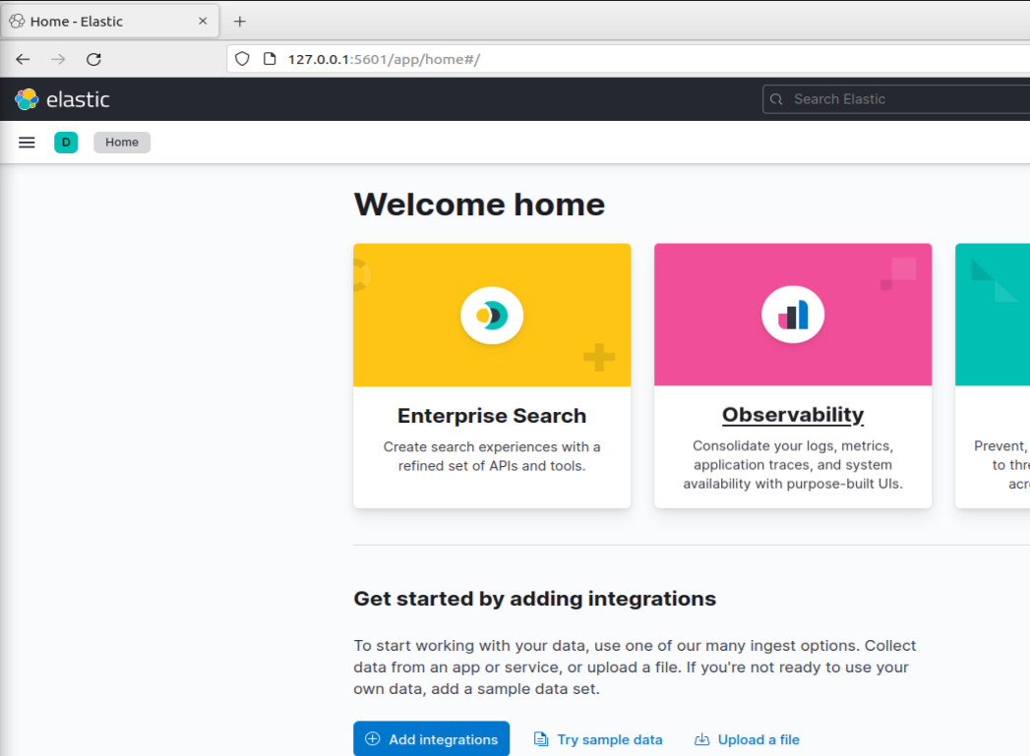Open the Observability title link
The width and height of the screenshot is (1030, 756).
click(793, 415)
